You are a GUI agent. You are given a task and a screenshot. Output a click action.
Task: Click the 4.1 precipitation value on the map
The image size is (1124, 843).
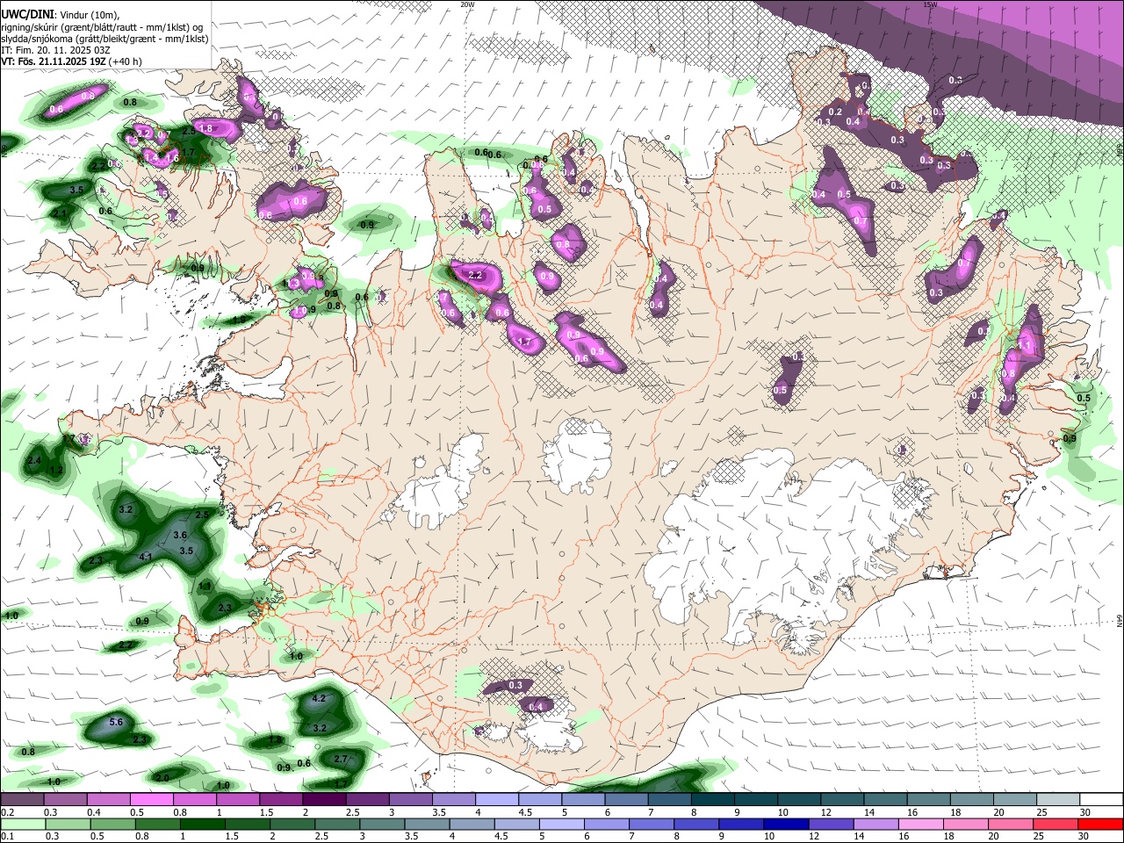click(147, 558)
